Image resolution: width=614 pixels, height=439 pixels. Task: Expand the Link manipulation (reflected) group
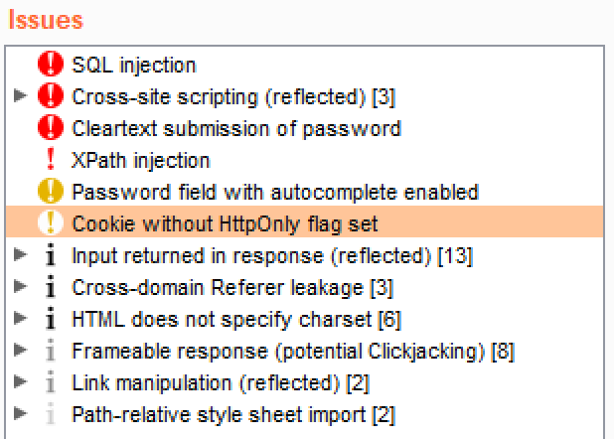21,383
